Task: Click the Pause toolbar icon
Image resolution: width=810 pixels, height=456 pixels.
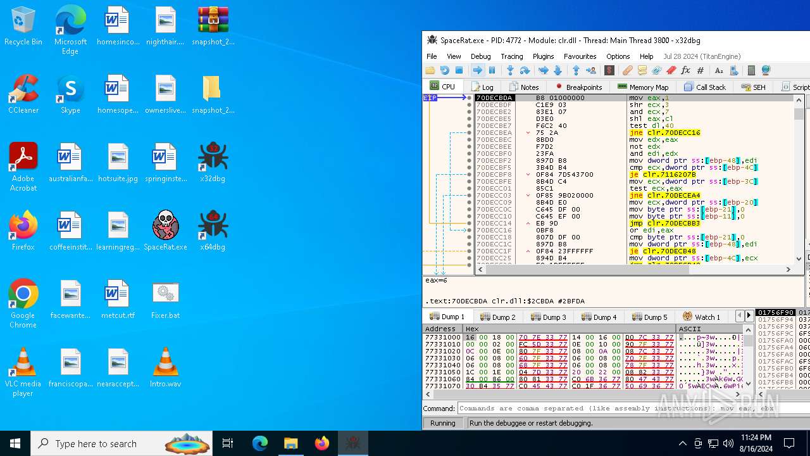Action: click(x=492, y=70)
